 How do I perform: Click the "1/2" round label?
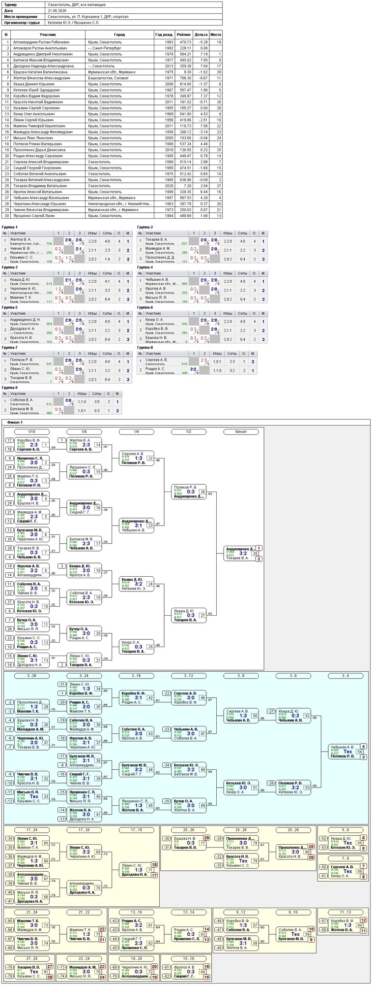click(189, 432)
